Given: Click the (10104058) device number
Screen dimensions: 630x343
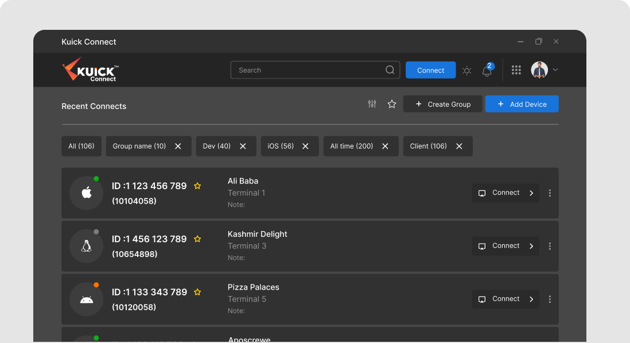Looking at the screenshot, I should (x=134, y=201).
